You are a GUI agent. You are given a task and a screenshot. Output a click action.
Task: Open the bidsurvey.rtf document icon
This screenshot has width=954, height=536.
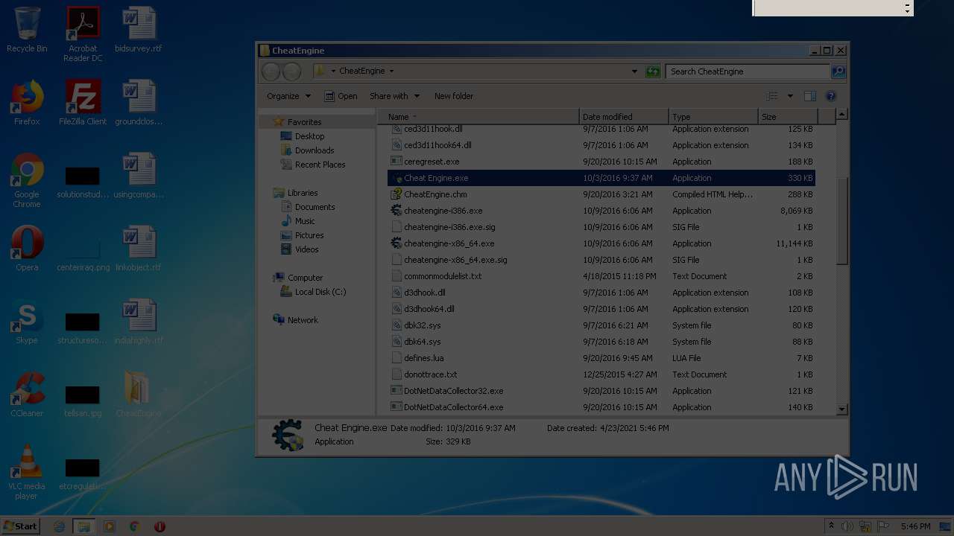point(139,30)
